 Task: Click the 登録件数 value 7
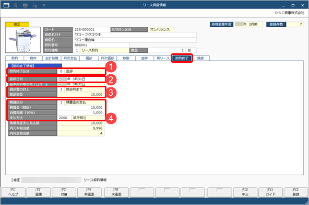click(x=295, y=24)
